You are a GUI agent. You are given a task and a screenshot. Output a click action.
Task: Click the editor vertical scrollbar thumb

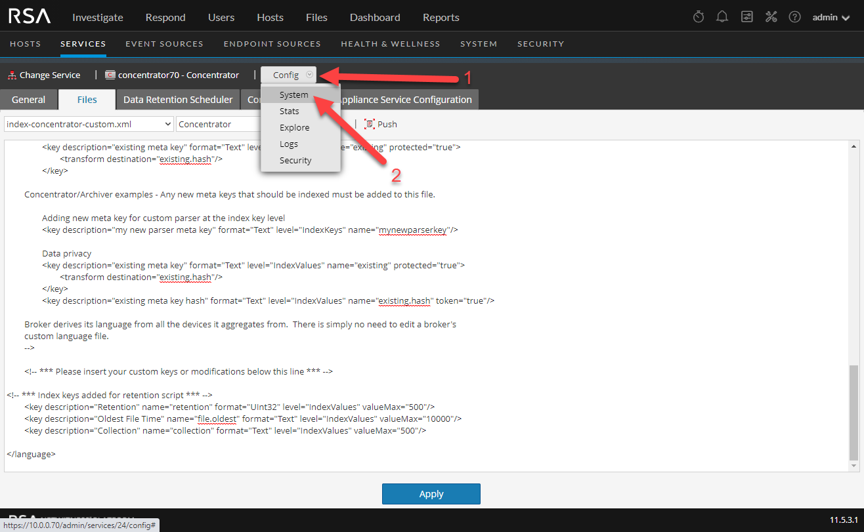(853, 412)
